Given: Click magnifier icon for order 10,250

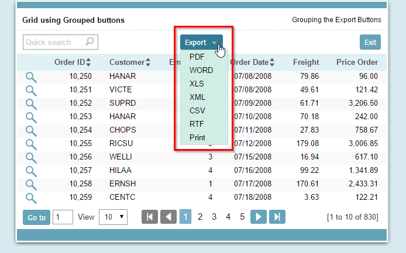Looking at the screenshot, I should click(x=31, y=77).
